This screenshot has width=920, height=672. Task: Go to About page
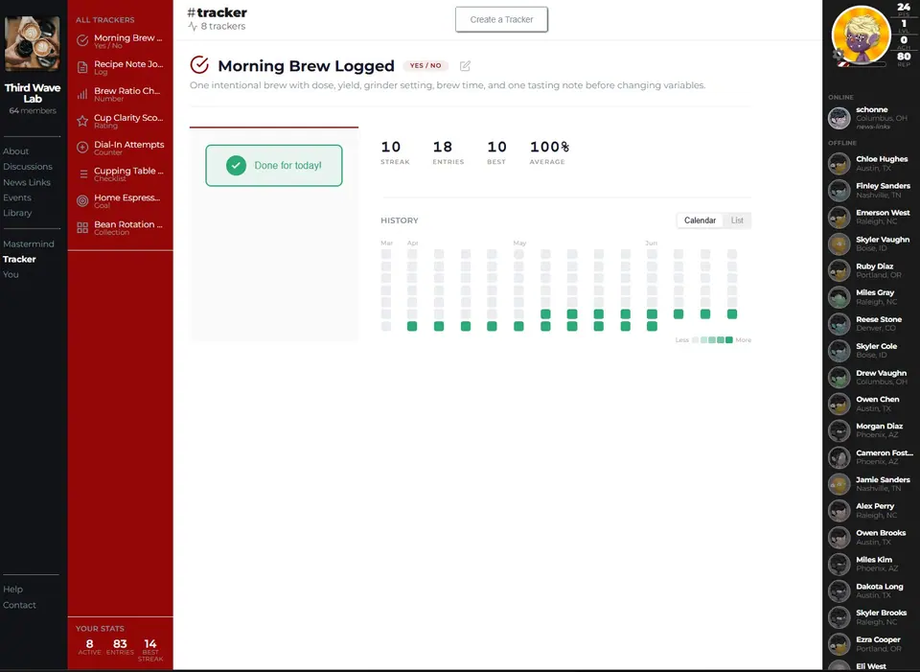tap(16, 151)
